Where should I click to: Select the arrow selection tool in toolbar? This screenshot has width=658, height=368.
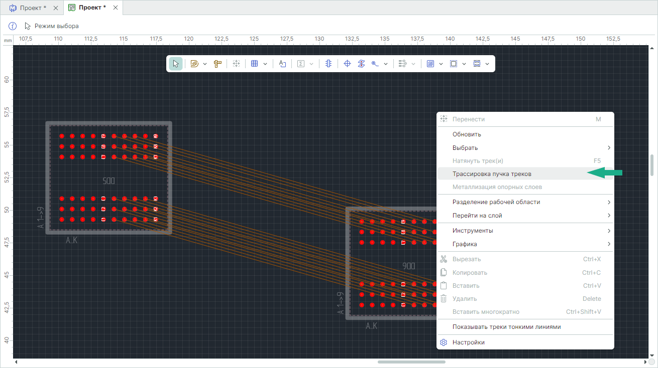(176, 64)
